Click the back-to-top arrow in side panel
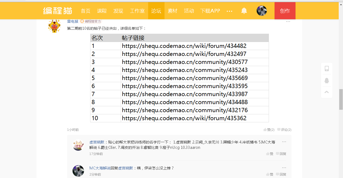Viewport: 343px width, 178px height. point(327,92)
